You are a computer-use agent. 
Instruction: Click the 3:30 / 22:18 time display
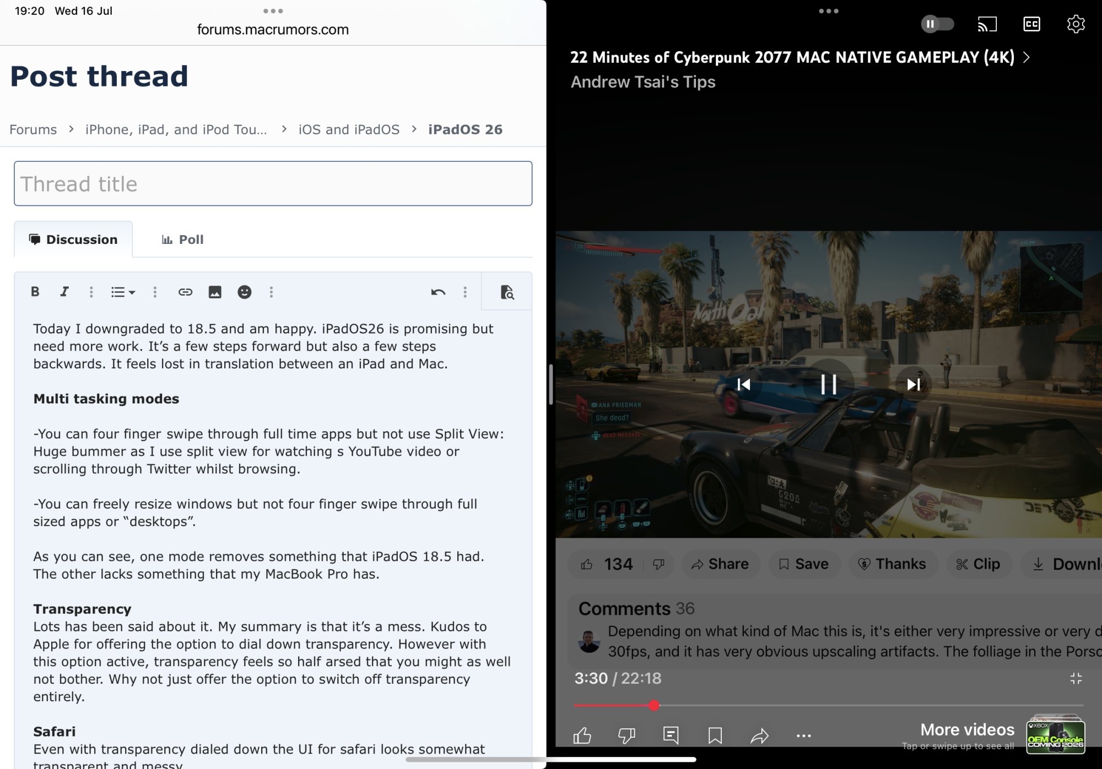(x=618, y=678)
